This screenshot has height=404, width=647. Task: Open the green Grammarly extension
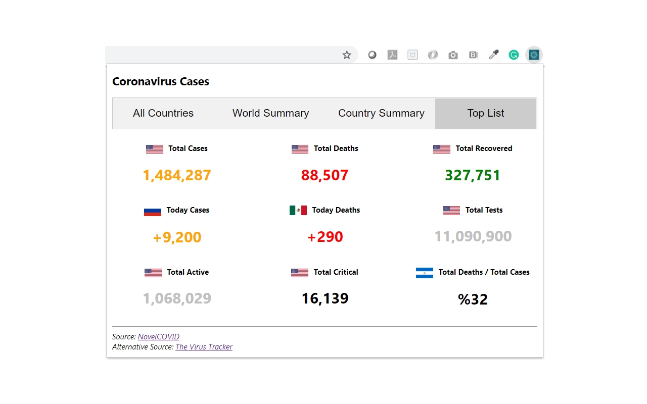(514, 55)
